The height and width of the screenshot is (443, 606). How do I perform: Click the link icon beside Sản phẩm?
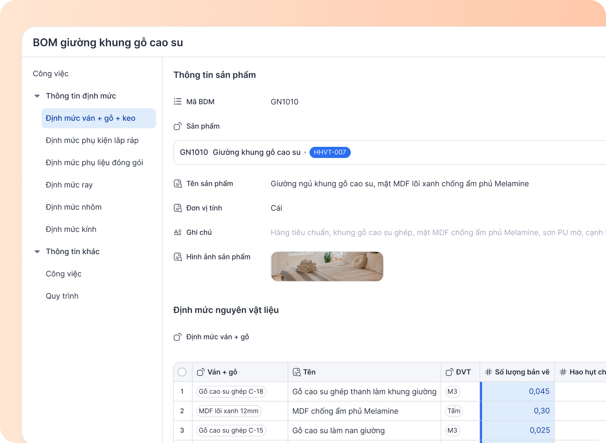point(177,126)
